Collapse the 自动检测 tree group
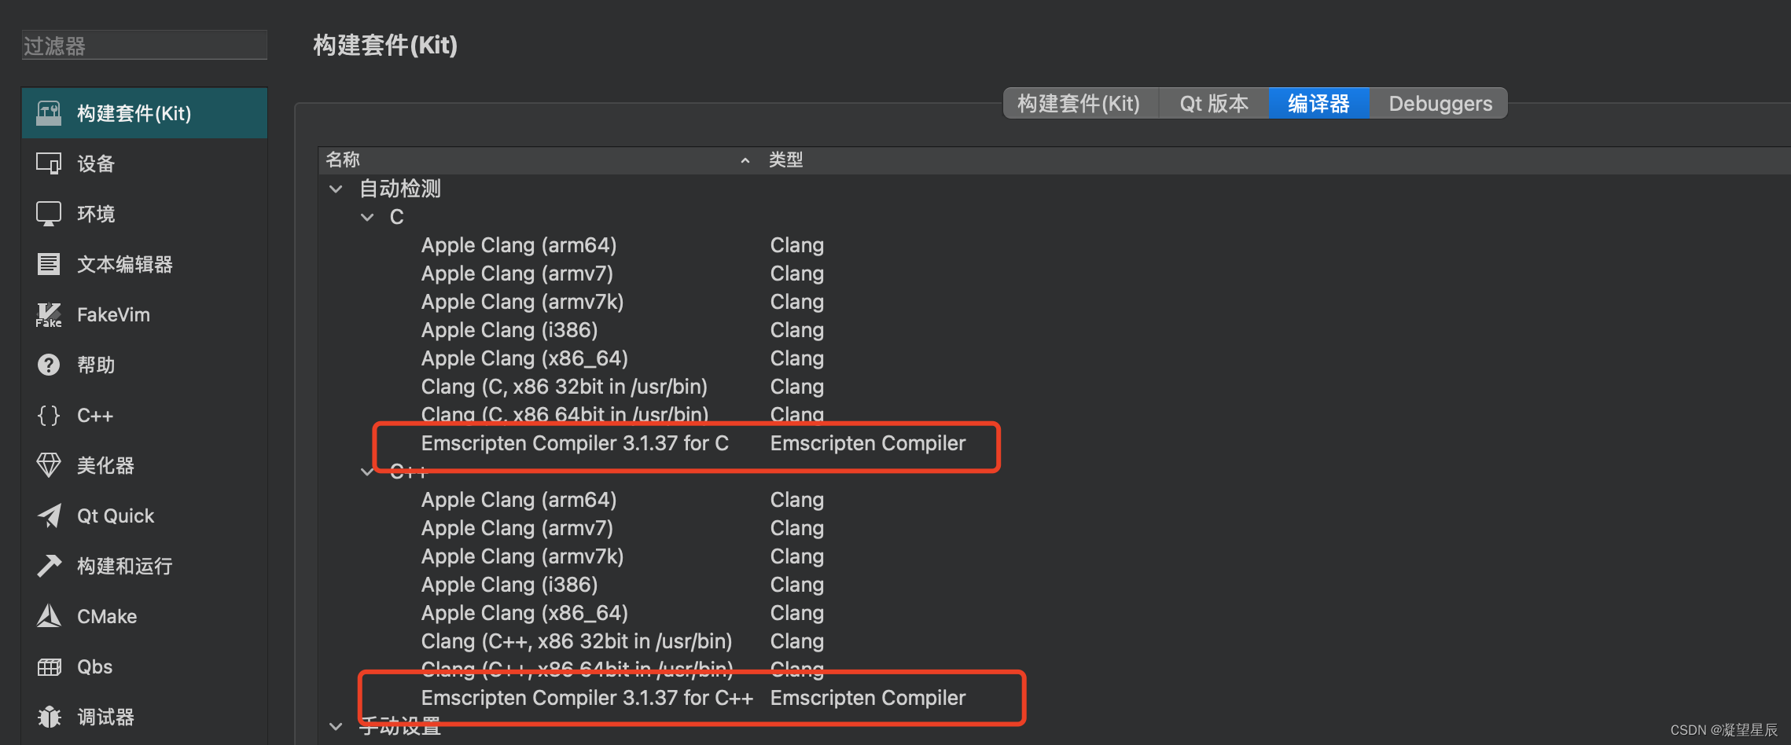Screen dimensions: 1791x745 coord(336,189)
